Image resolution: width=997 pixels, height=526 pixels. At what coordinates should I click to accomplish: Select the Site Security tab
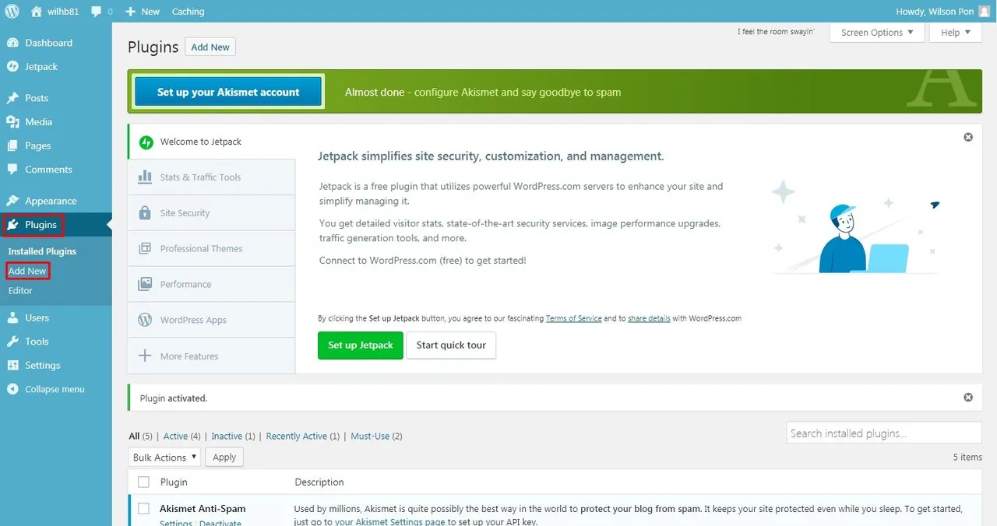coord(212,213)
